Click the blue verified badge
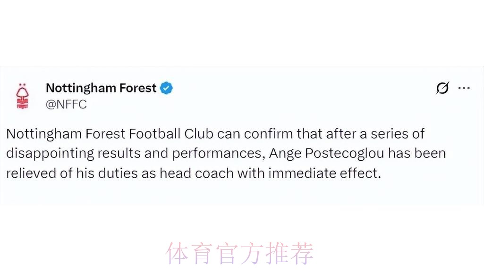 [166, 88]
